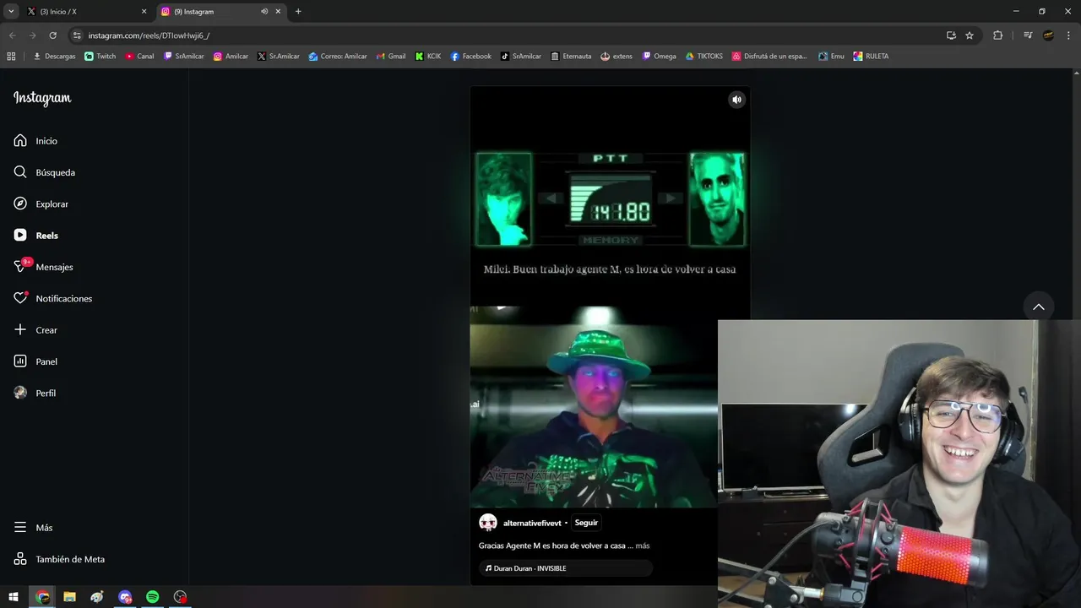The height and width of the screenshot is (608, 1081).
Task: Open Canal bookmark
Action: click(x=140, y=57)
